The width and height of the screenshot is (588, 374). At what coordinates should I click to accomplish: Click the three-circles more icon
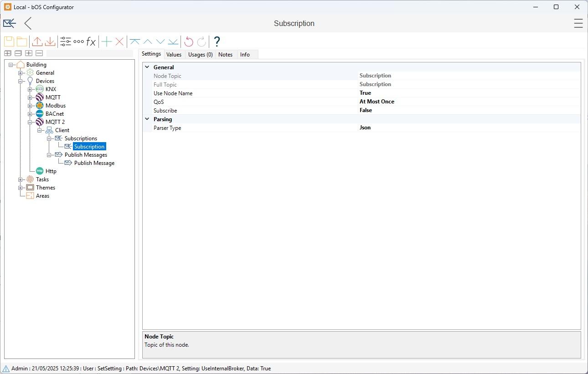point(78,41)
